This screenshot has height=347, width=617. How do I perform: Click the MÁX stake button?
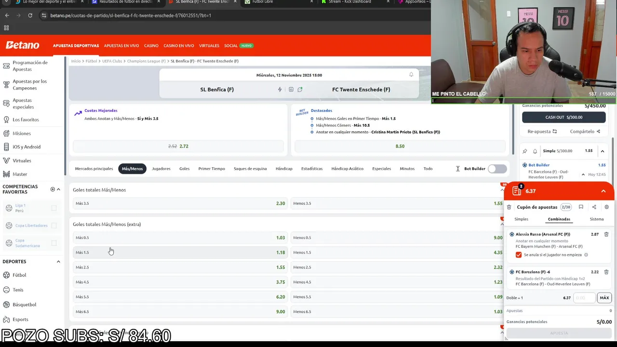point(604,298)
